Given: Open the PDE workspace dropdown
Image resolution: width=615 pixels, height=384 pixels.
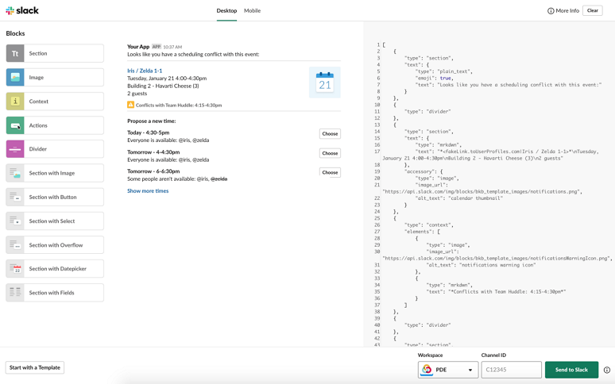Looking at the screenshot, I should (x=448, y=370).
